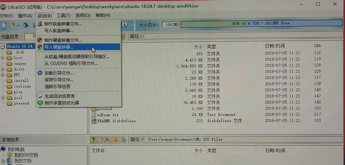The image size is (345, 165).
Task: Click the 启动(B) menu
Action: 45,16
